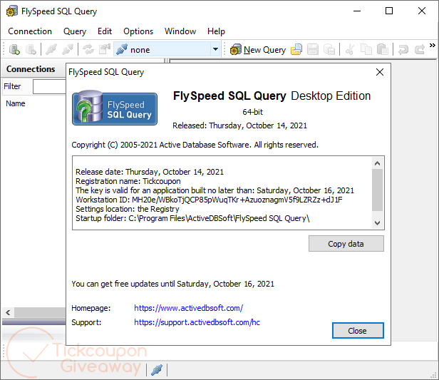Open the Connection menu
This screenshot has width=439, height=380.
pyautogui.click(x=30, y=31)
